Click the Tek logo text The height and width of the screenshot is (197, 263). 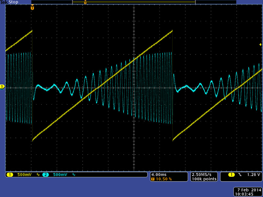4,2
